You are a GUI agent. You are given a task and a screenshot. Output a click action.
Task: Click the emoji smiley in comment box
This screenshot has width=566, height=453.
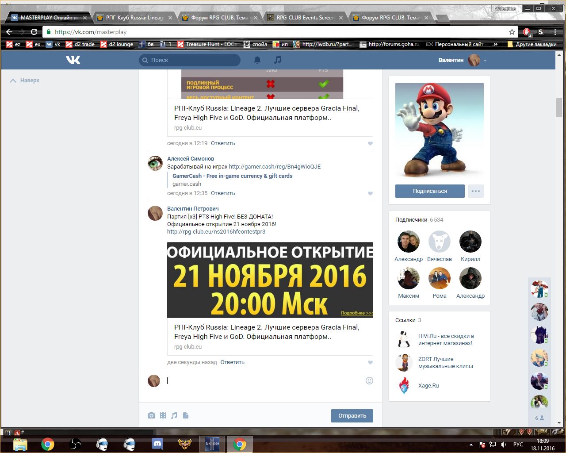coord(369,380)
